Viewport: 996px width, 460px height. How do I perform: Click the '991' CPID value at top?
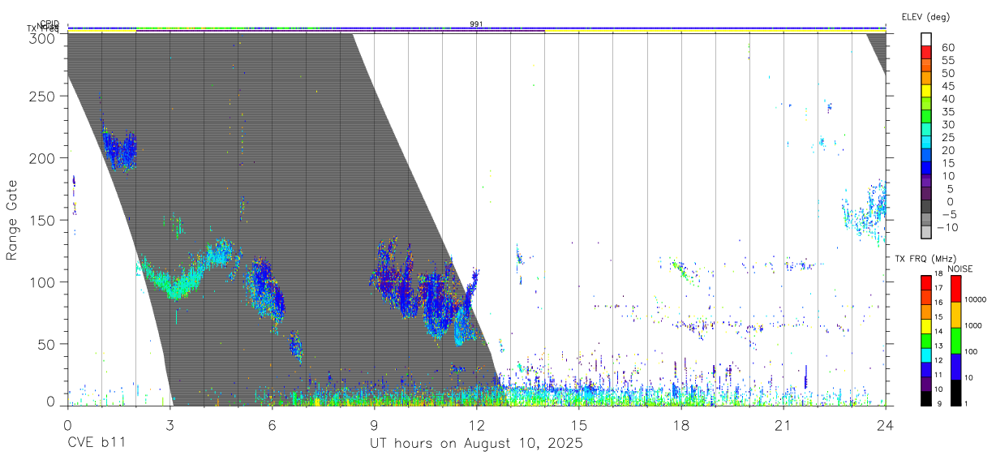tap(476, 24)
